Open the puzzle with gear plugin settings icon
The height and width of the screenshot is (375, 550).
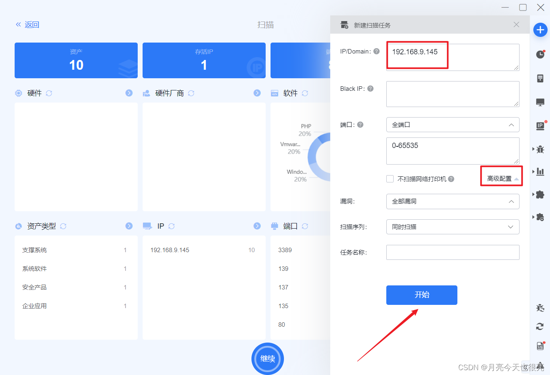pos(540,217)
